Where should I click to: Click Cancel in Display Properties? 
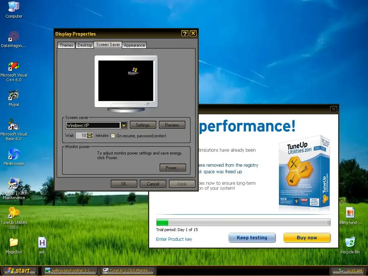pos(153,184)
